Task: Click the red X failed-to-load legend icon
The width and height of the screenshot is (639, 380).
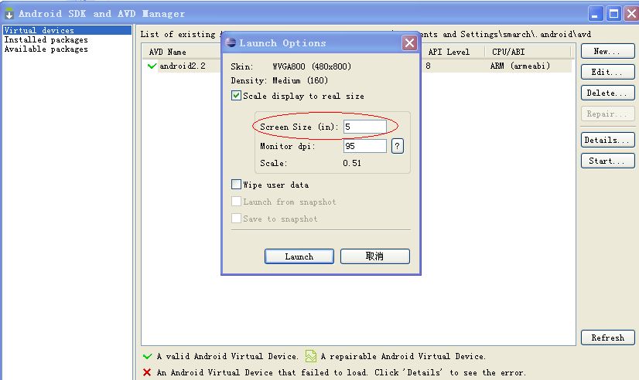Action: (x=147, y=372)
